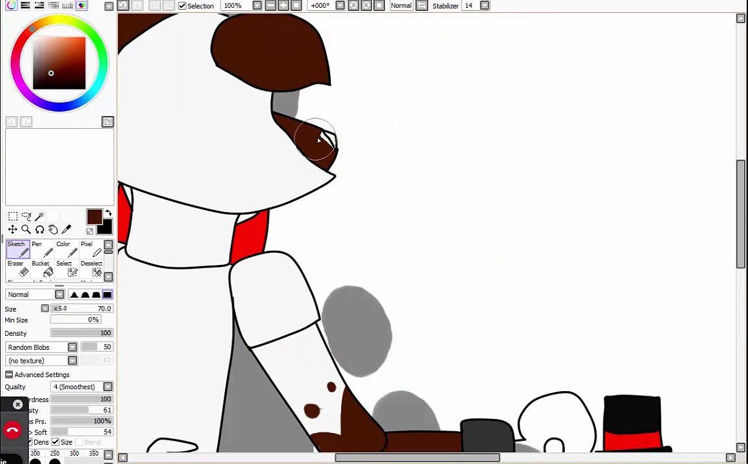Image resolution: width=748 pixels, height=464 pixels.
Task: Select the Pen brush tool
Action: 43,249
